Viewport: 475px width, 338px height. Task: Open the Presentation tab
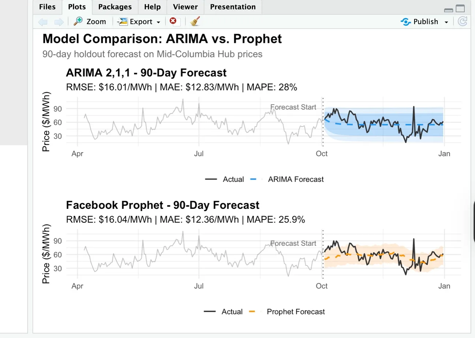pos(233,7)
